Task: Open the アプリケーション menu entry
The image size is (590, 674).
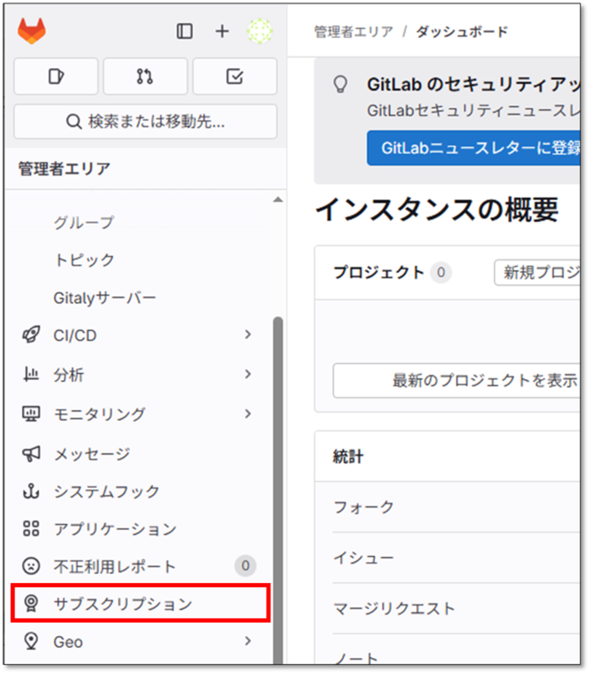Action: [x=140, y=529]
